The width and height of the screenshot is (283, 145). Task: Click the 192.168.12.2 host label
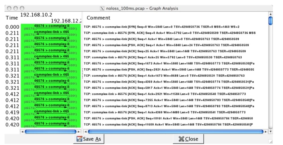(66, 21)
